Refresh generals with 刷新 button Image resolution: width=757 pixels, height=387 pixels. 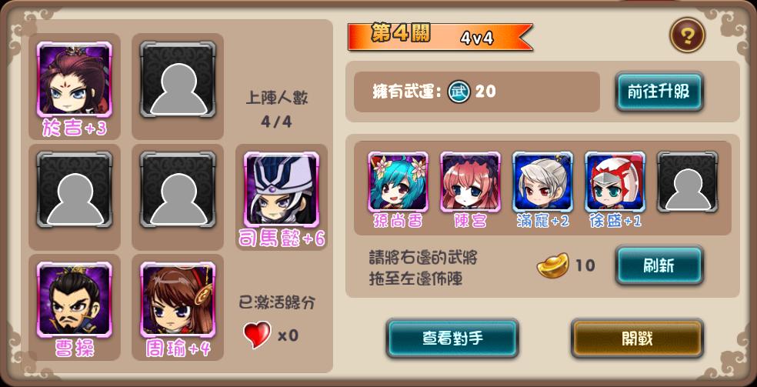tap(659, 265)
